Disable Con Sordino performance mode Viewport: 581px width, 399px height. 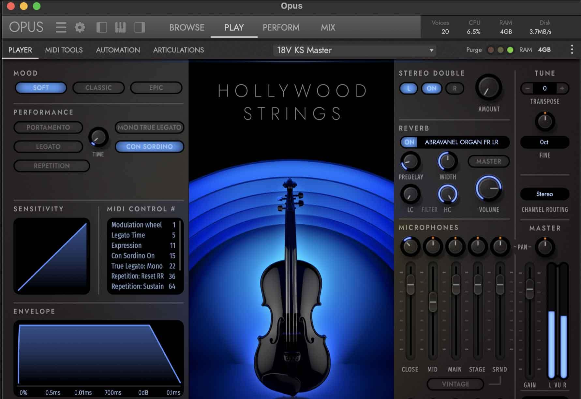click(x=149, y=147)
